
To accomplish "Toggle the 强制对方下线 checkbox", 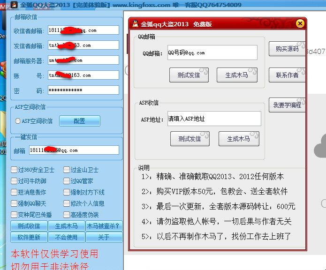I will coord(67,192).
